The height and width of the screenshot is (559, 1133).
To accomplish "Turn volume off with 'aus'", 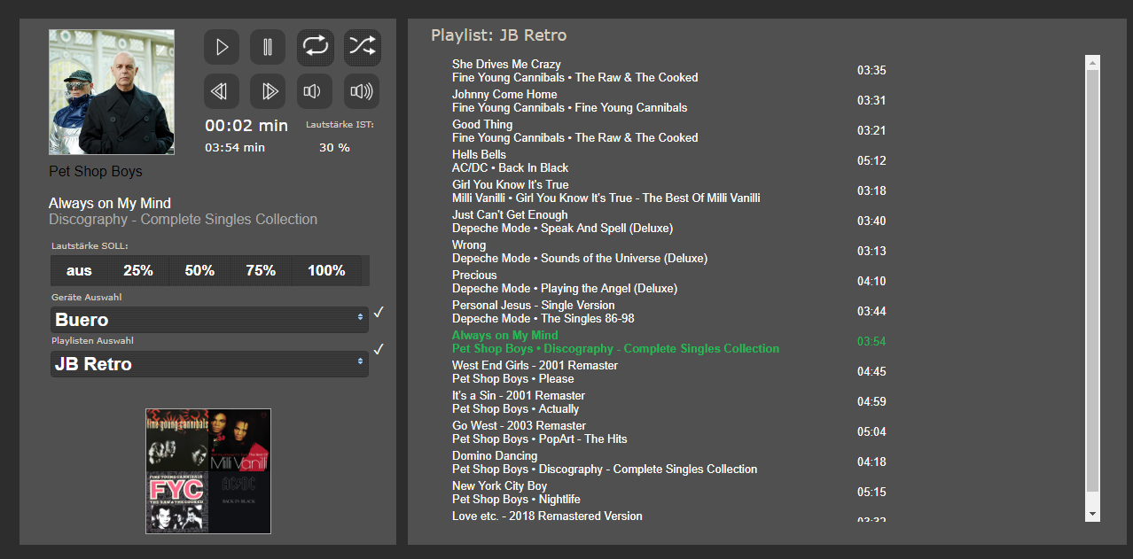I will pos(79,271).
